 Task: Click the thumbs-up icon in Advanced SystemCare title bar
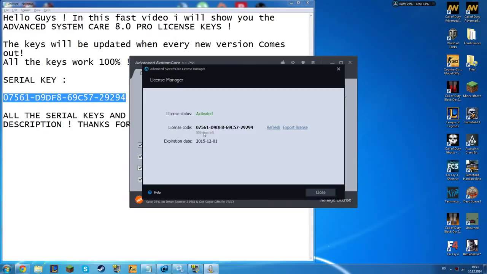282,63
